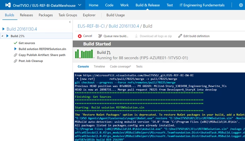Viewport: 245px width, 141px height.
Task: Click the git checkout --progress console line
Action: click(x=125, y=82)
